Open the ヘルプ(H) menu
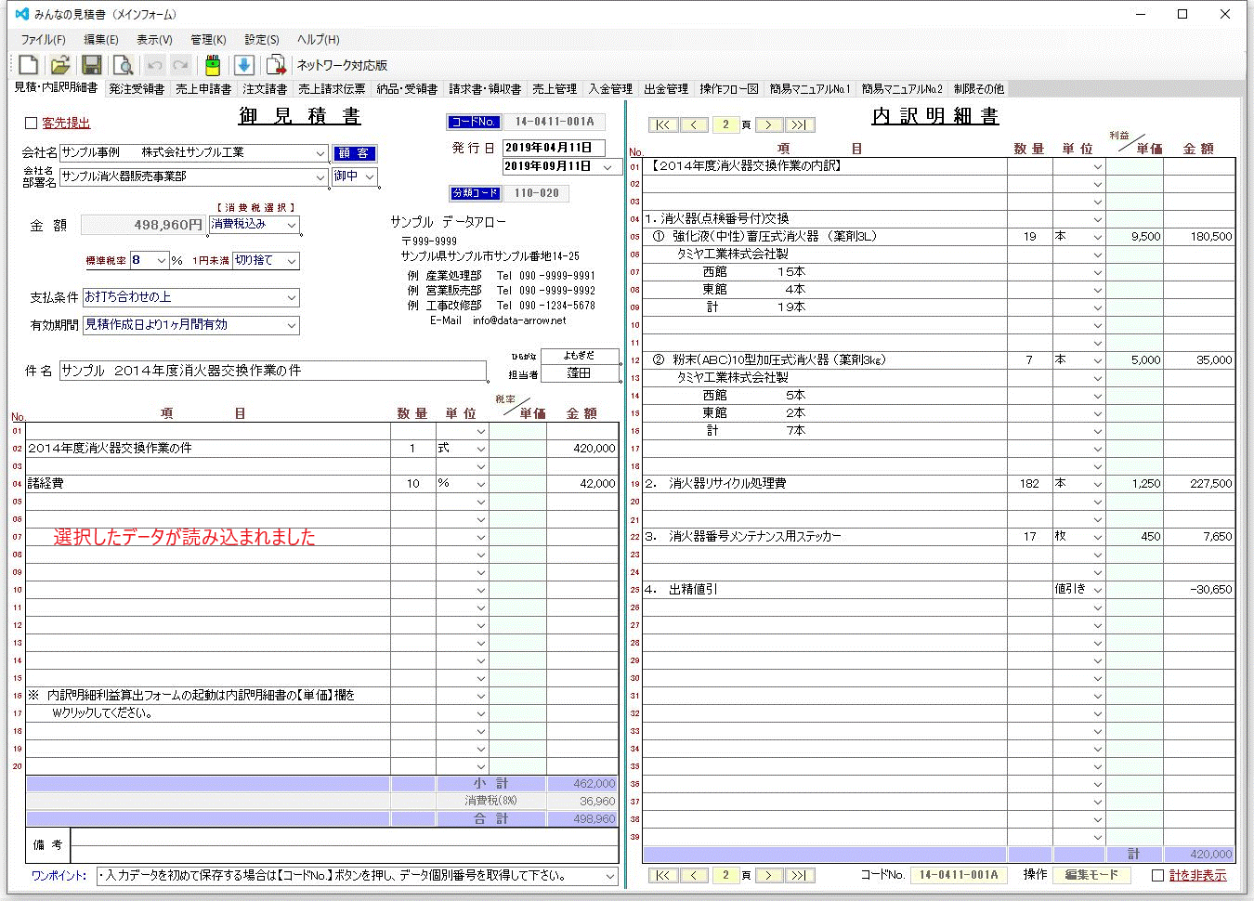Image resolution: width=1254 pixels, height=901 pixels. [318, 40]
